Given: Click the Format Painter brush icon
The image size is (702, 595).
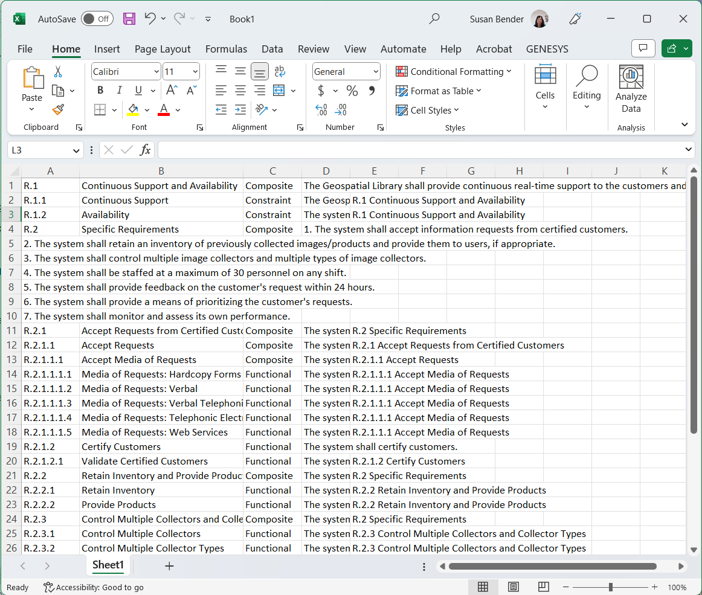Looking at the screenshot, I should 58,110.
